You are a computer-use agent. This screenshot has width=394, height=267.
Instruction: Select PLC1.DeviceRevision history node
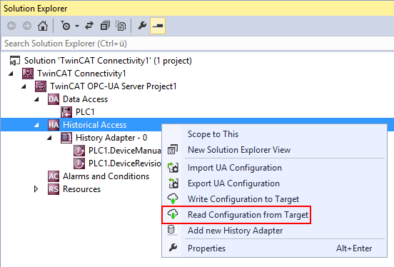click(x=125, y=163)
